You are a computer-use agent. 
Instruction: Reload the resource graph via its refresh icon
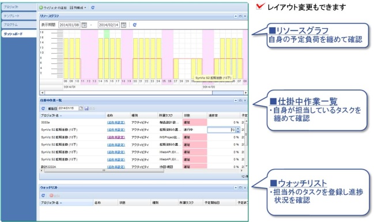point(134,25)
